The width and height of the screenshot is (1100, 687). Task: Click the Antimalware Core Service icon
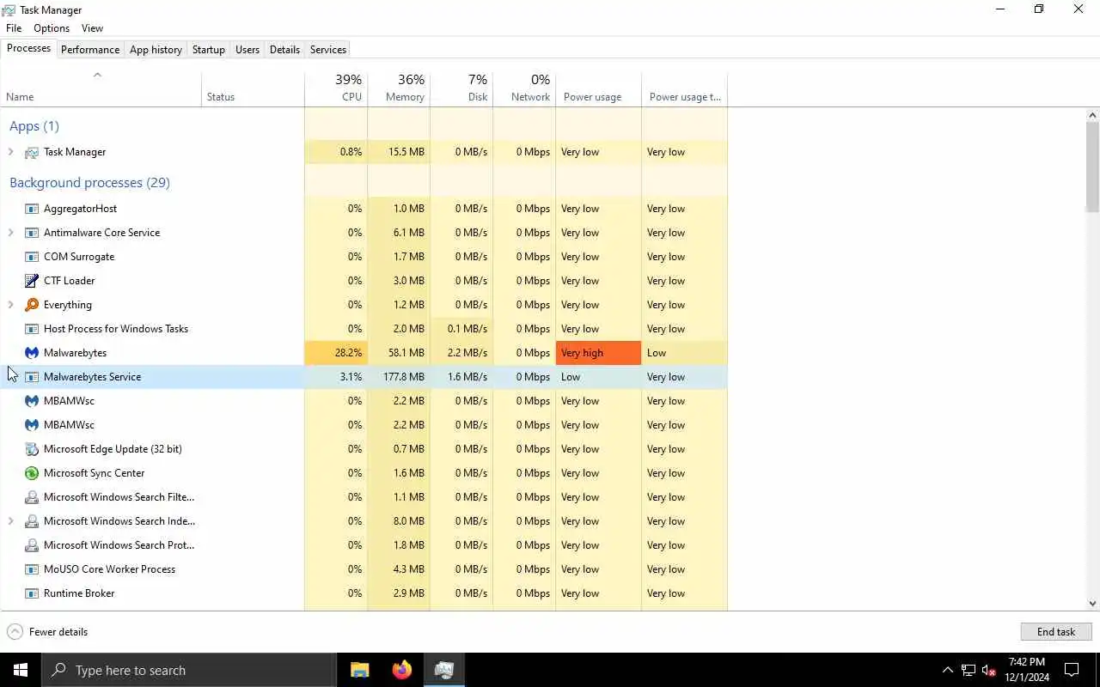32,233
